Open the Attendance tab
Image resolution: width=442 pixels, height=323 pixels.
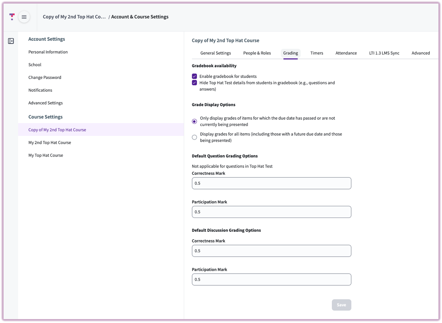(346, 53)
